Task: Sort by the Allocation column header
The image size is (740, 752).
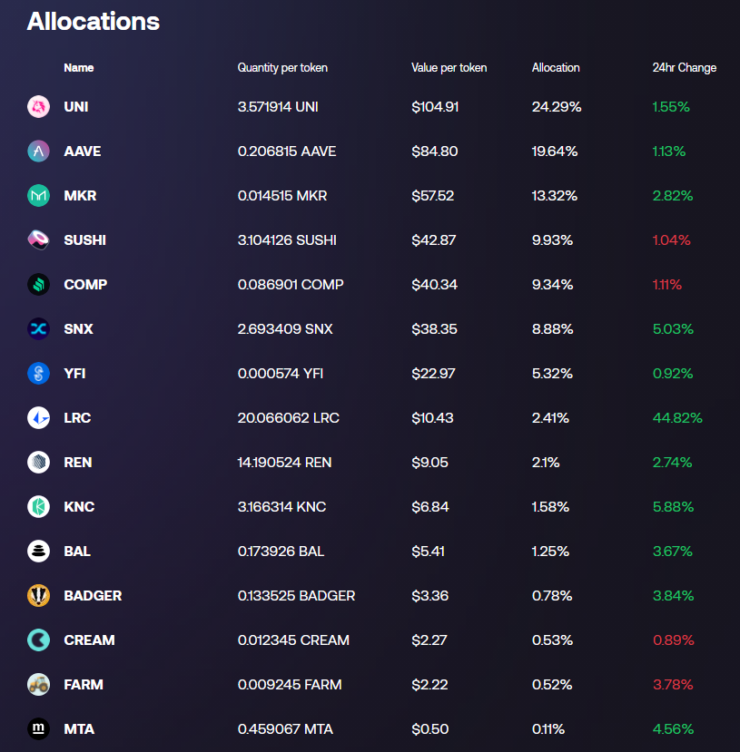Action: coord(556,68)
